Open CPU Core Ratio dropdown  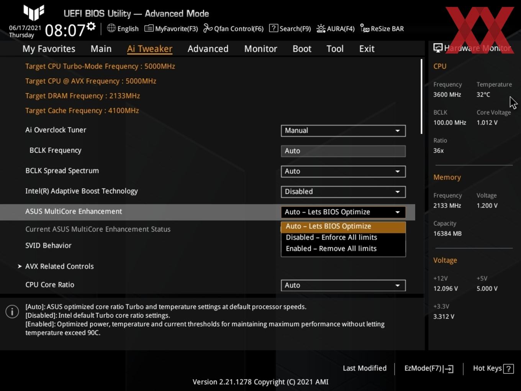point(343,285)
